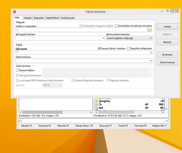Screen dimensions: 182x153
Task: Click down arrow of right panel vertical scrollbar
Action: pos(166,109)
